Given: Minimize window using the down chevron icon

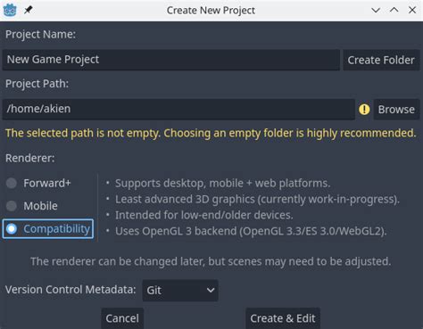Looking at the screenshot, I should coord(376,11).
